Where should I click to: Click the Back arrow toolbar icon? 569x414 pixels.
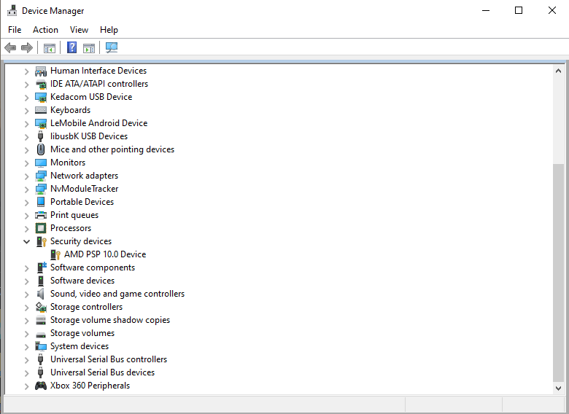tap(10, 48)
